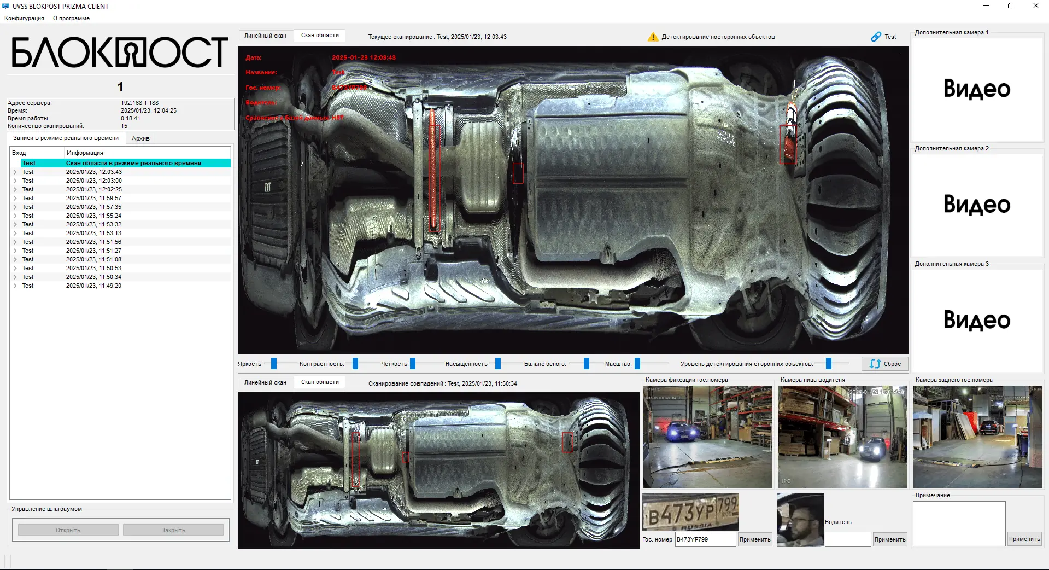The width and height of the screenshot is (1049, 570).
Task: Expand the Test entry at 11:49:20
Action: coord(15,286)
